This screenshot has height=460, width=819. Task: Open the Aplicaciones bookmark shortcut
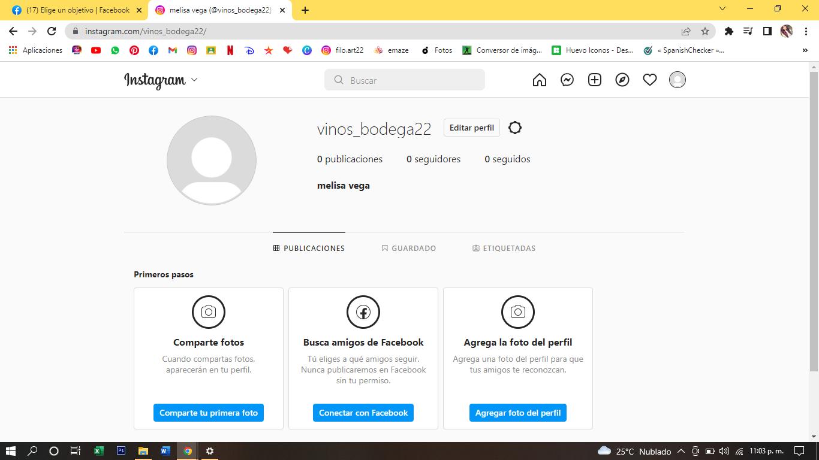(35, 50)
